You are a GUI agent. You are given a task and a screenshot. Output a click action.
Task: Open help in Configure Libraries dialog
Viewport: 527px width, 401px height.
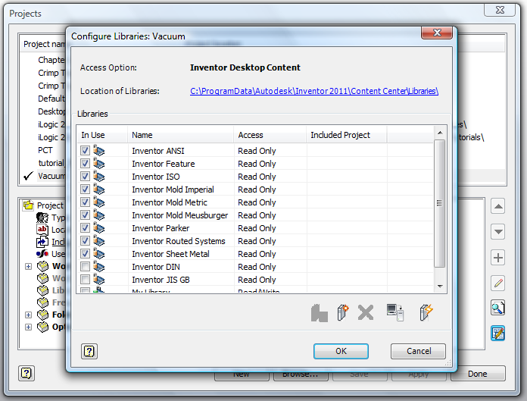click(89, 352)
